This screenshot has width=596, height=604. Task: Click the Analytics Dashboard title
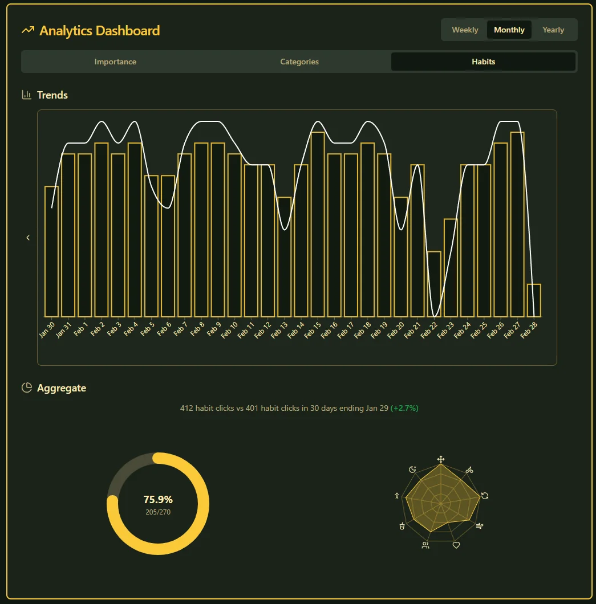99,30
